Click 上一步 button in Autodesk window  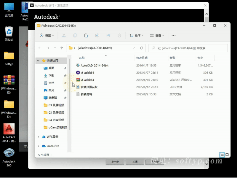[x=115, y=162]
